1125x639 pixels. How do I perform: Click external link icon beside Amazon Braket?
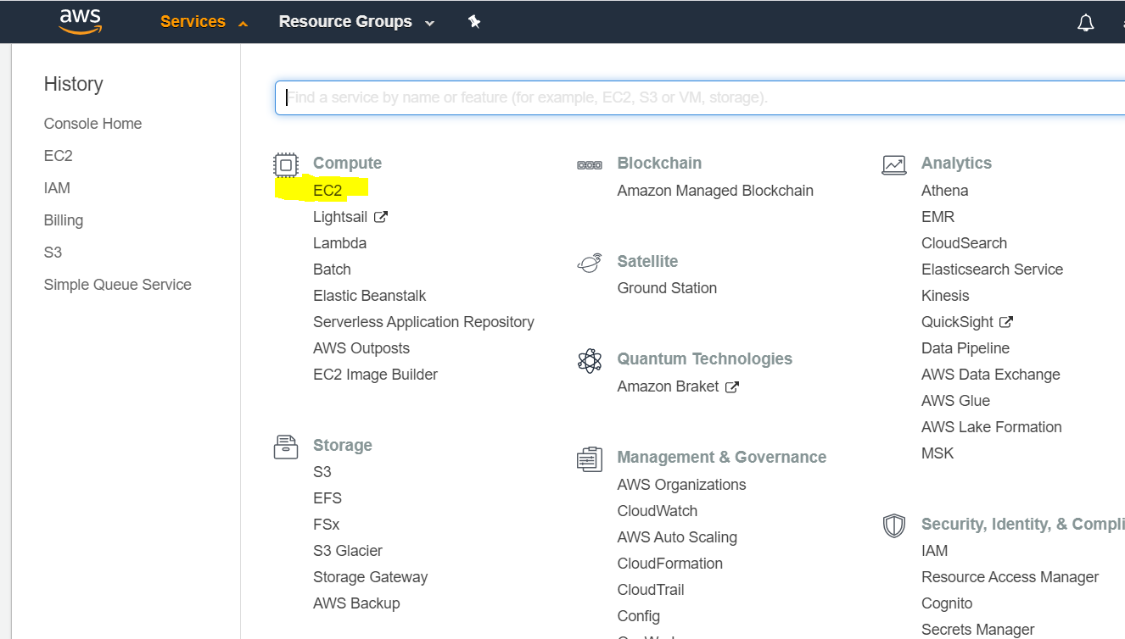pos(732,386)
